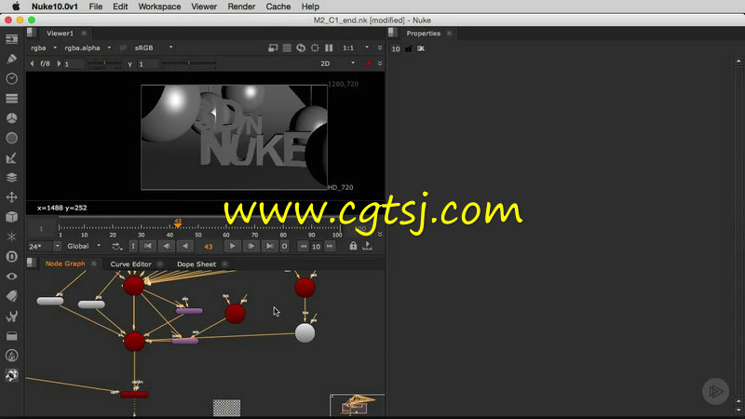This screenshot has height=419, width=745.
Task: Open the Global frame range dropdown
Action: click(84, 246)
